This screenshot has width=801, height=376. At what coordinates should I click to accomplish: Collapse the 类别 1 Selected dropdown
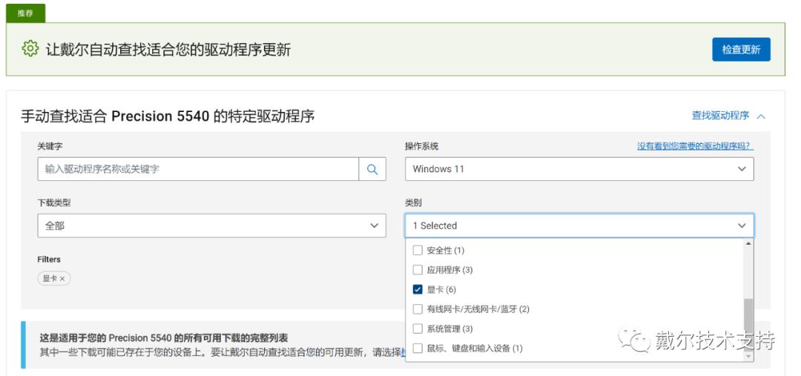pos(579,225)
